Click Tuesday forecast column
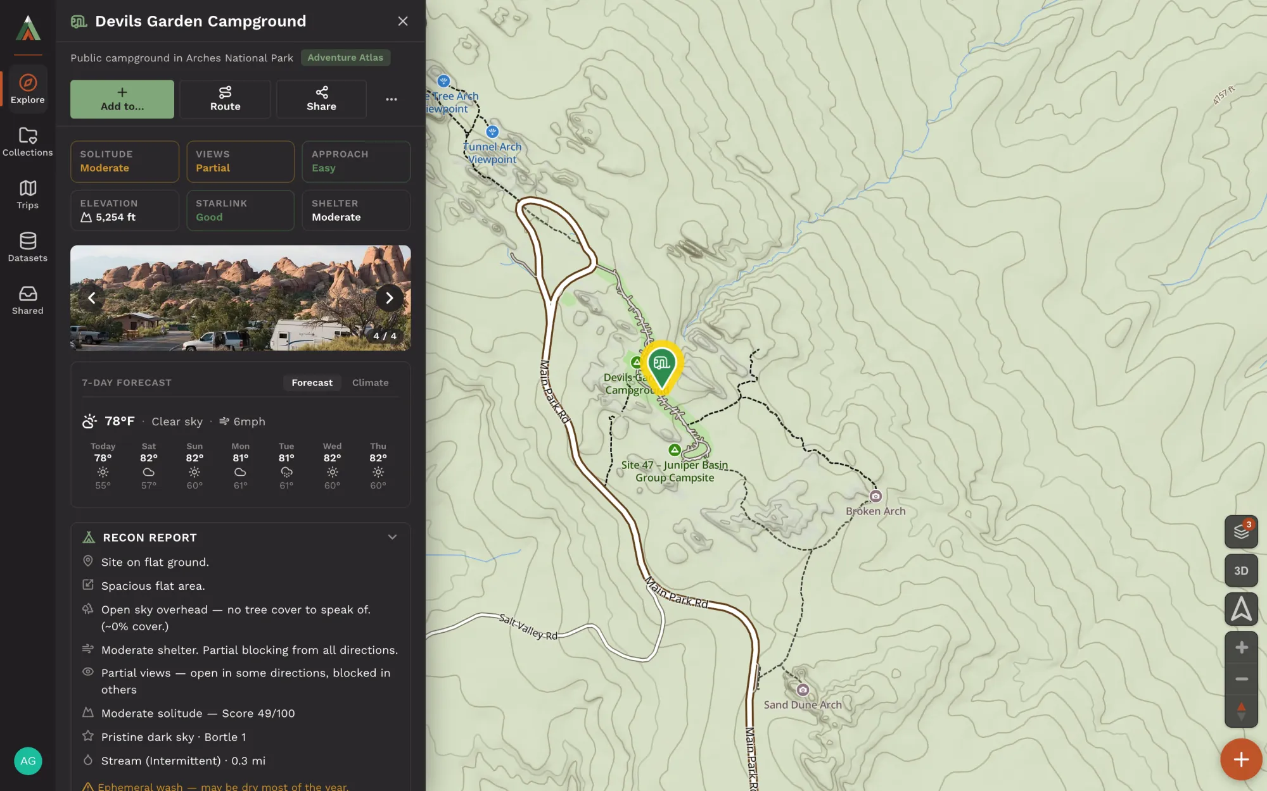The image size is (1267, 791). pos(286,466)
